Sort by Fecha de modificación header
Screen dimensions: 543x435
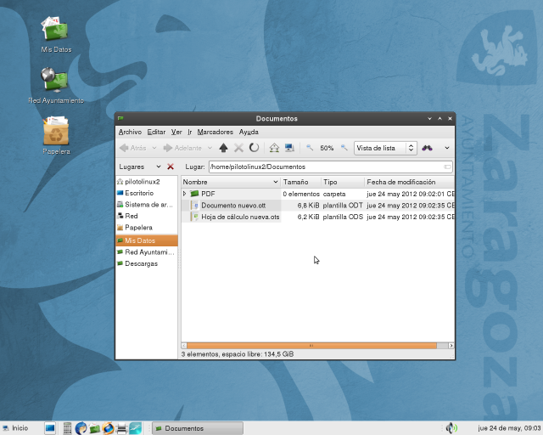tap(409, 182)
